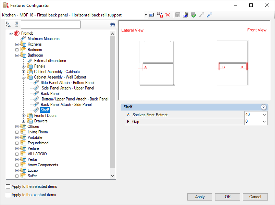Screen dimensions: 275x205
Task: Click the Shelf tag icon
Action: pyautogui.click(x=36, y=110)
